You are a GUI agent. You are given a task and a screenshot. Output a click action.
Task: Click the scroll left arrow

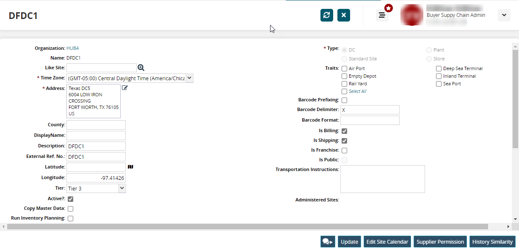point(3,227)
